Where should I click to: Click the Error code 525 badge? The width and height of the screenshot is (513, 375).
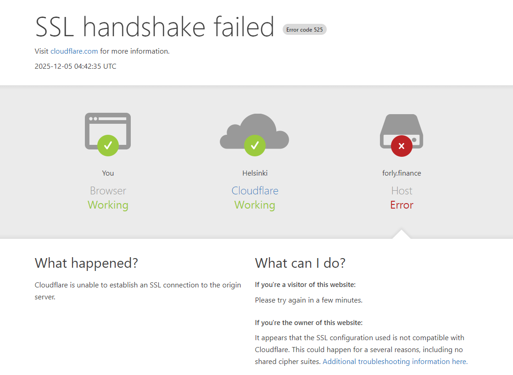(305, 30)
